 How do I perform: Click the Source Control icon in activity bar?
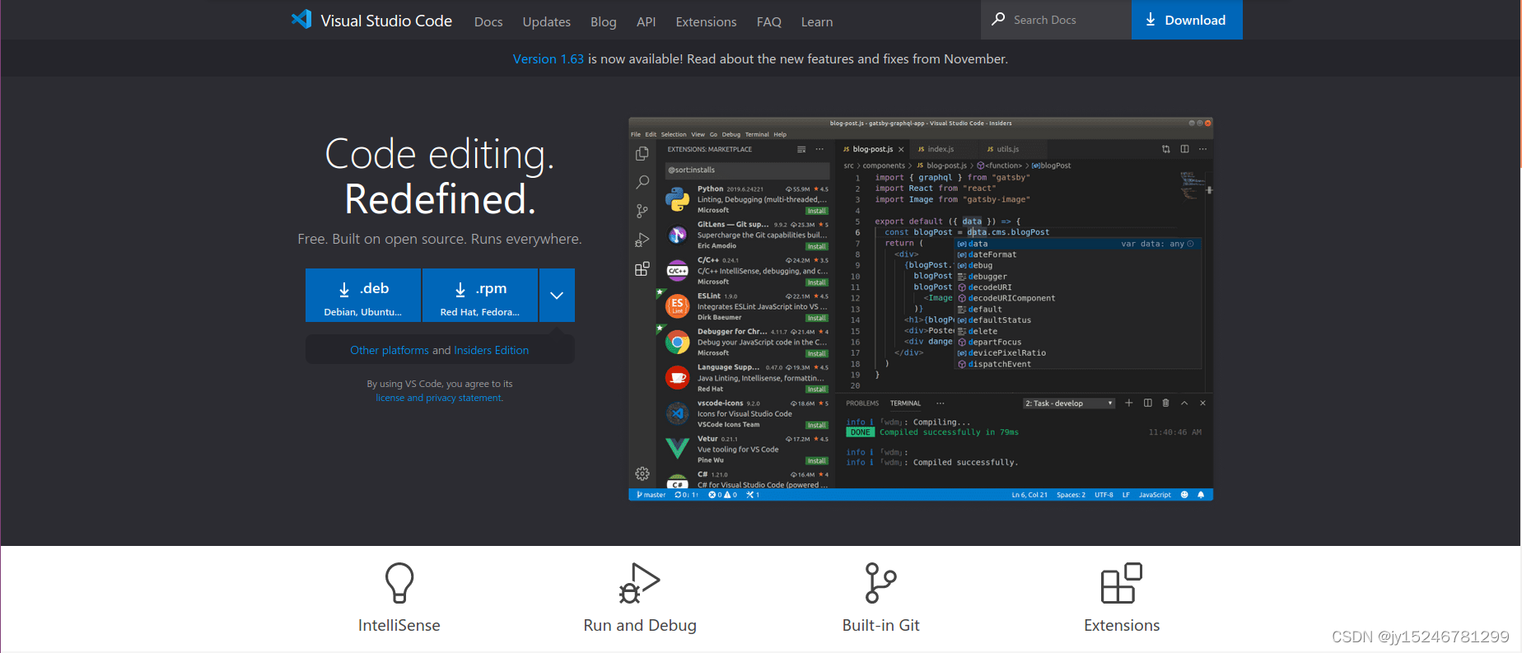pyautogui.click(x=642, y=212)
